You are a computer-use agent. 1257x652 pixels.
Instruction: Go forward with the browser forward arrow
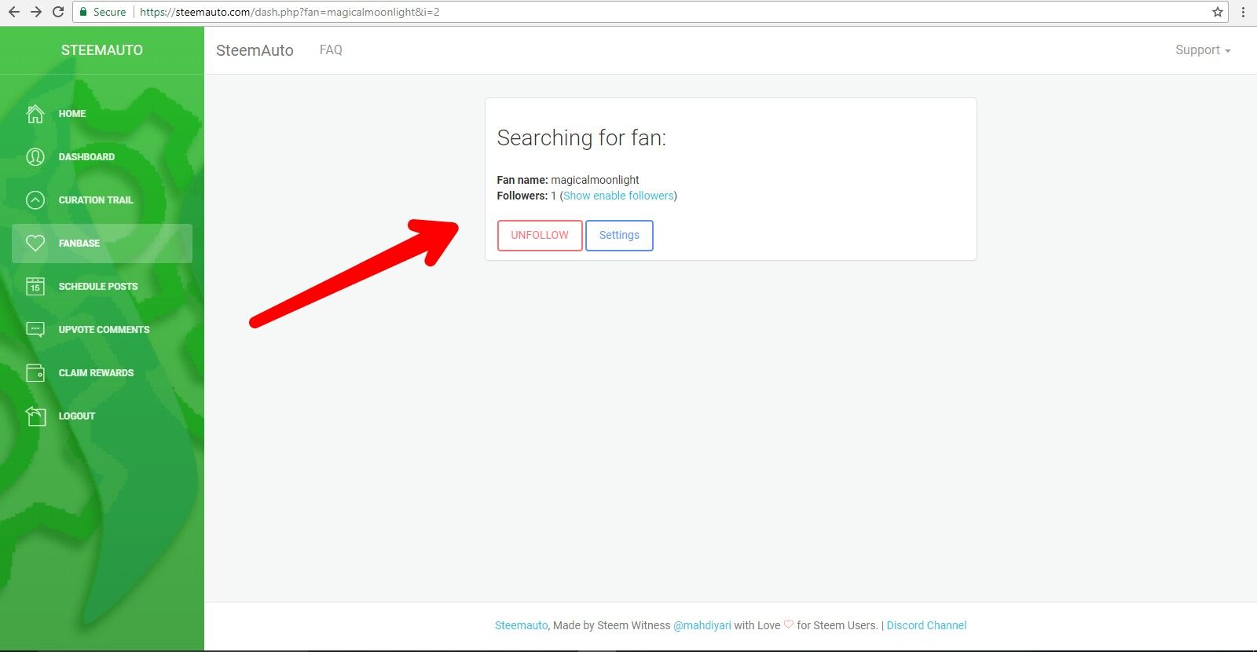pos(36,12)
